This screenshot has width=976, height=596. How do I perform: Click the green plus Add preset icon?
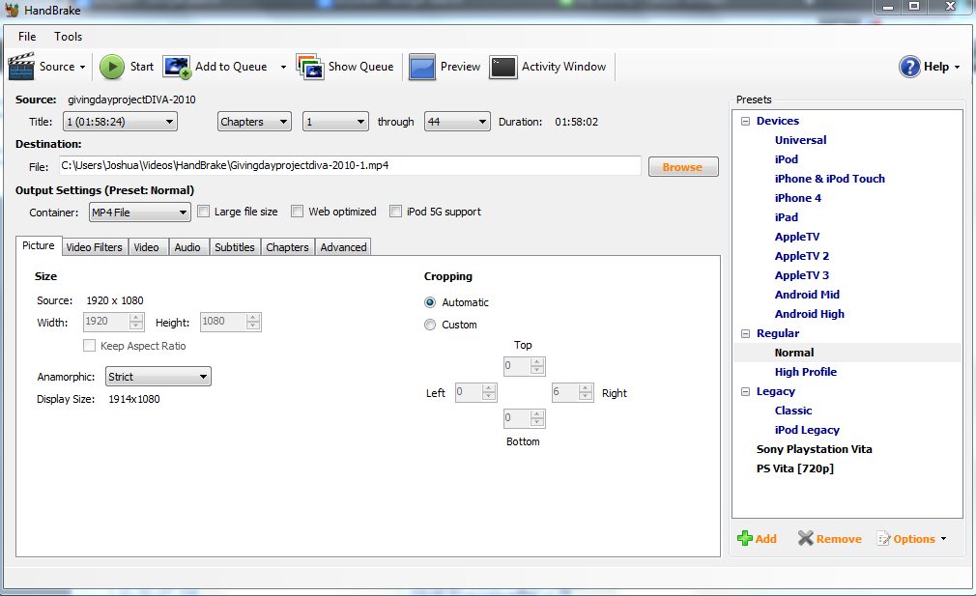pyautogui.click(x=744, y=538)
